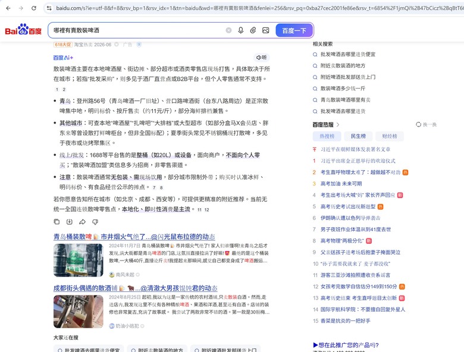The image size is (464, 352).
Task: Open citation reference number 2
Action: (64, 89)
